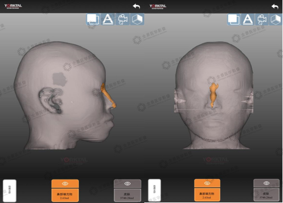Toggle visibility of nasal filler in left view

coord(65,183)
